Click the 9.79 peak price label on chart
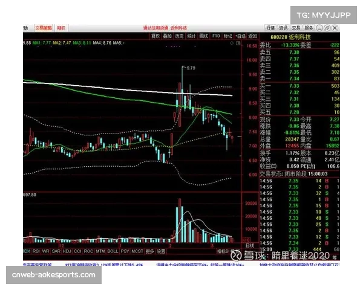 coord(191,68)
